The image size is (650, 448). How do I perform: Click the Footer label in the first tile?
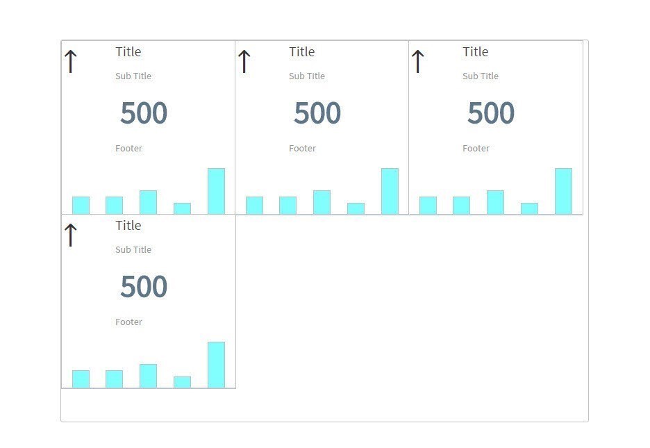[128, 149]
